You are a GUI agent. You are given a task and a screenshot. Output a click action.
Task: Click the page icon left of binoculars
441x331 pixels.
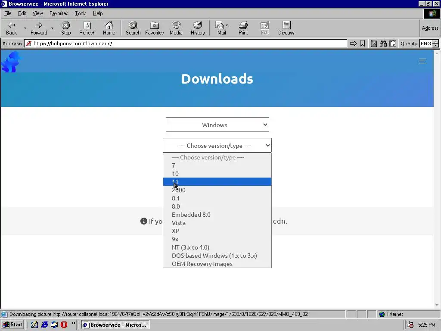[373, 44]
